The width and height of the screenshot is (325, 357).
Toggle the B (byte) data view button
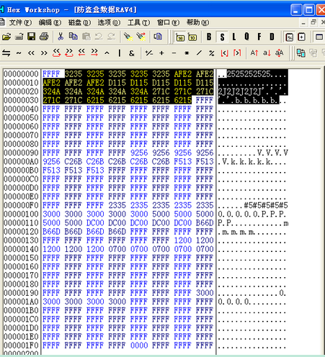click(209, 37)
